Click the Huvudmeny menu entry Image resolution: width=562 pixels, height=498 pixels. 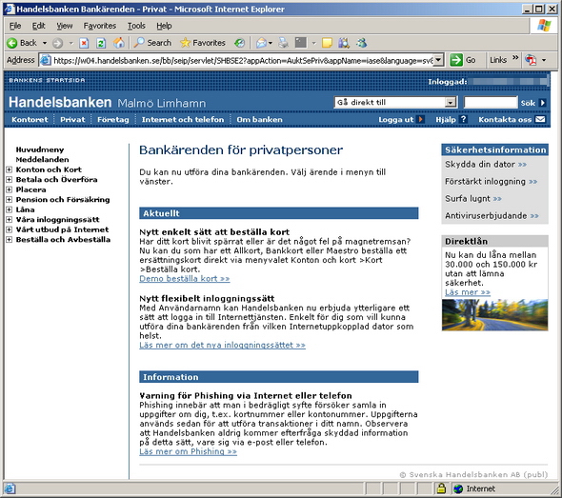pyautogui.click(x=40, y=149)
